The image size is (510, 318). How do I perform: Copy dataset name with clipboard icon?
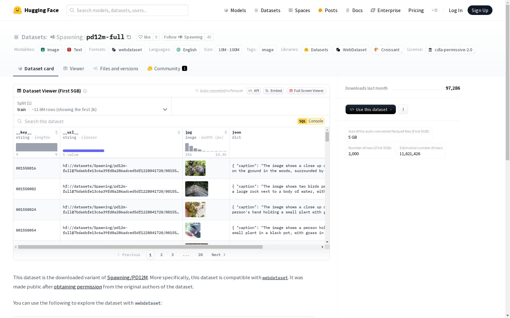[x=129, y=37]
